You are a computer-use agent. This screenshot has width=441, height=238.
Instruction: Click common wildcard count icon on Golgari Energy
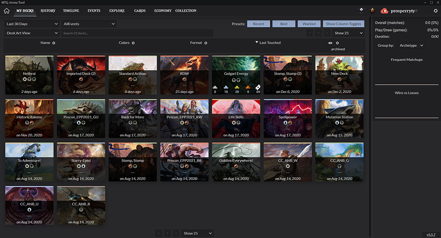(x=215, y=87)
